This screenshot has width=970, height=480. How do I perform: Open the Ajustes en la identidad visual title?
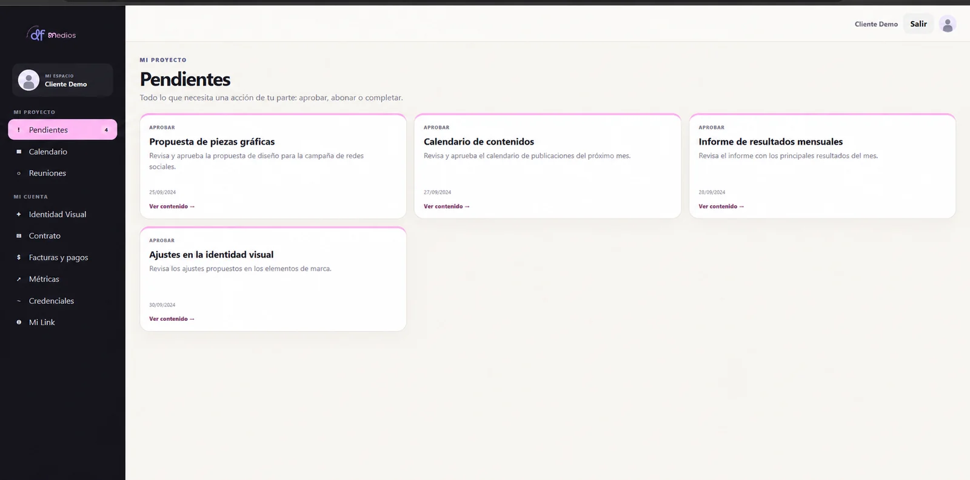pyautogui.click(x=212, y=255)
